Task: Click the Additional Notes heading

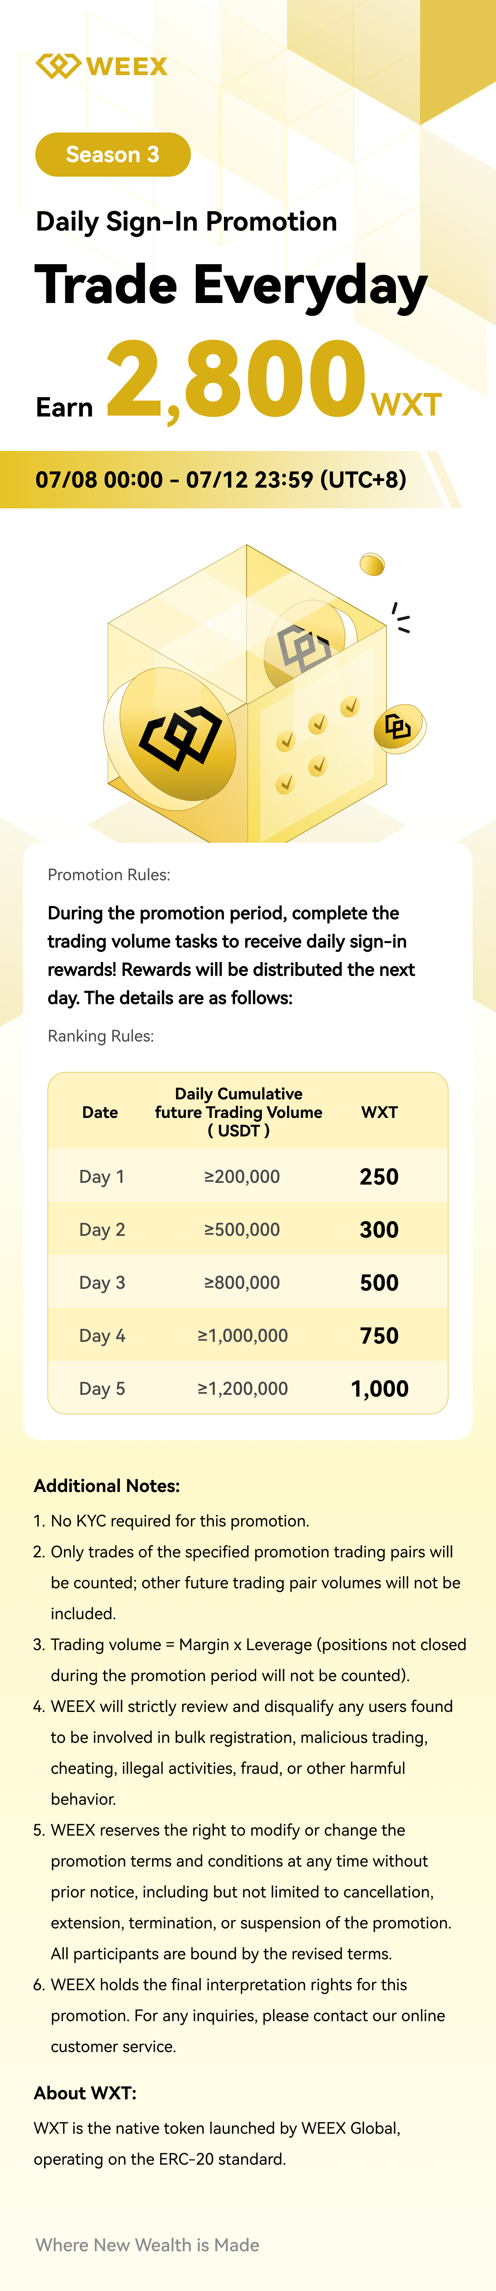Action: tap(107, 1485)
